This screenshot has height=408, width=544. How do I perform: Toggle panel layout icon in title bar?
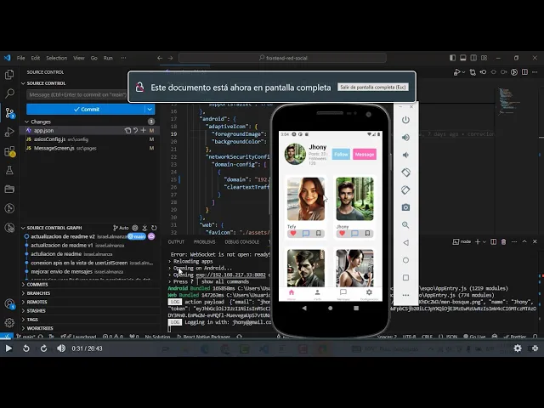coord(462,58)
